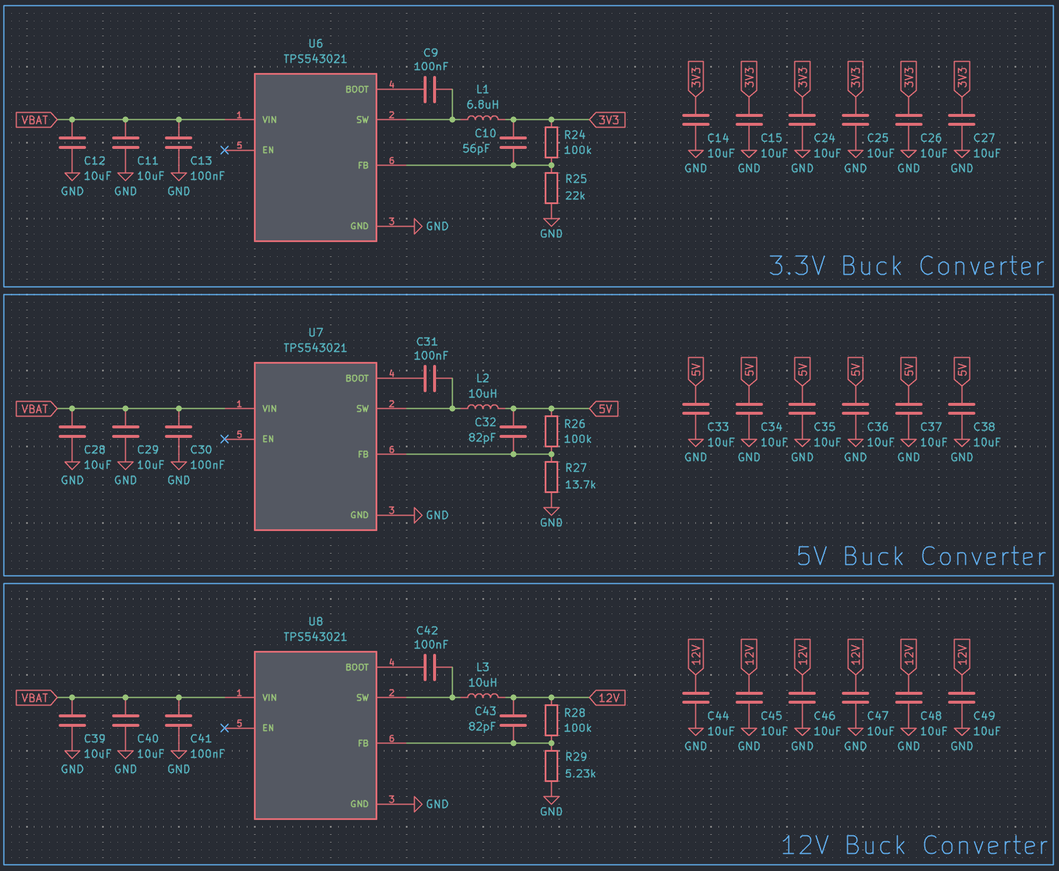The height and width of the screenshot is (871, 1059).
Task: Select capacitor C14 on the 3V3 rail
Action: [696, 120]
